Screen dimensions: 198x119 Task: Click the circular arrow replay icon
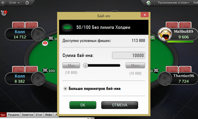coord(27,3)
